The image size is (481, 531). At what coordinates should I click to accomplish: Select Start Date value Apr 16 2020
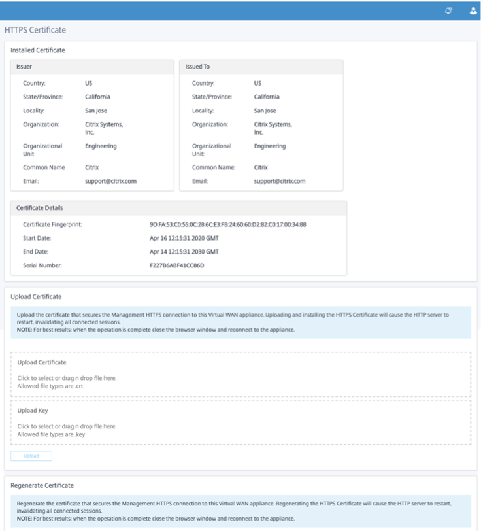[184, 238]
